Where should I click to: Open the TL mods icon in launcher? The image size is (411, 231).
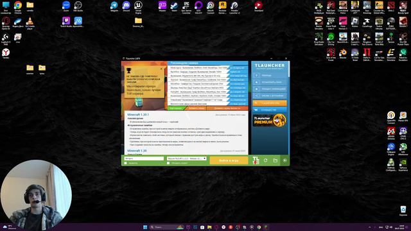[x=256, y=160]
